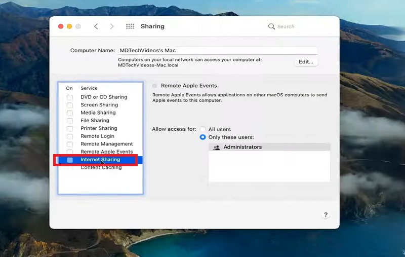Check the Internet Sharing checkbox

click(x=70, y=160)
